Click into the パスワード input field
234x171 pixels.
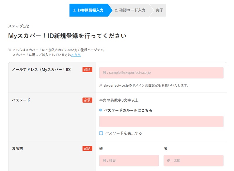click(x=161, y=121)
